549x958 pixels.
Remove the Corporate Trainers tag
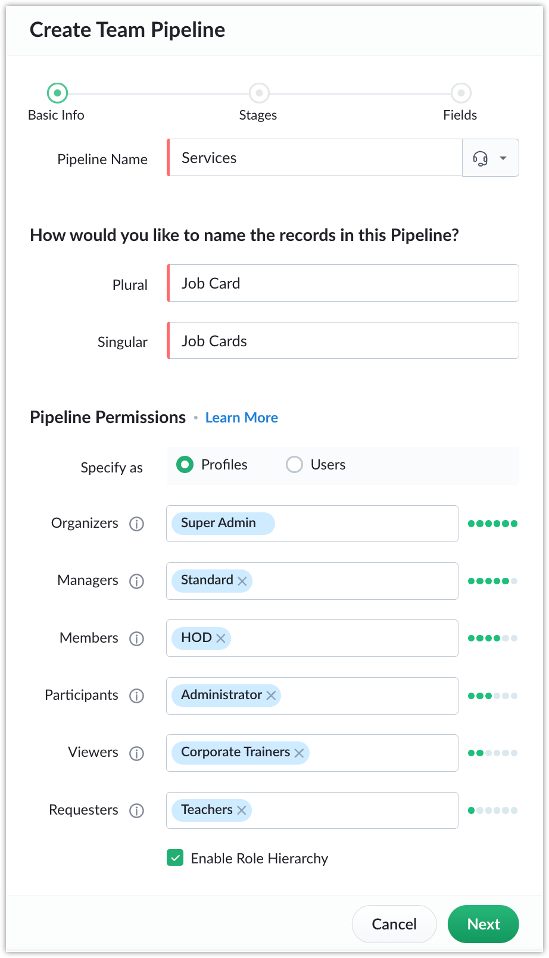coord(299,753)
